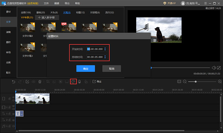Split the clip with the split tool
The height and width of the screenshot is (133, 223).
pos(34,82)
